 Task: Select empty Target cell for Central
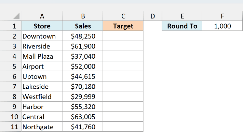point(123,117)
